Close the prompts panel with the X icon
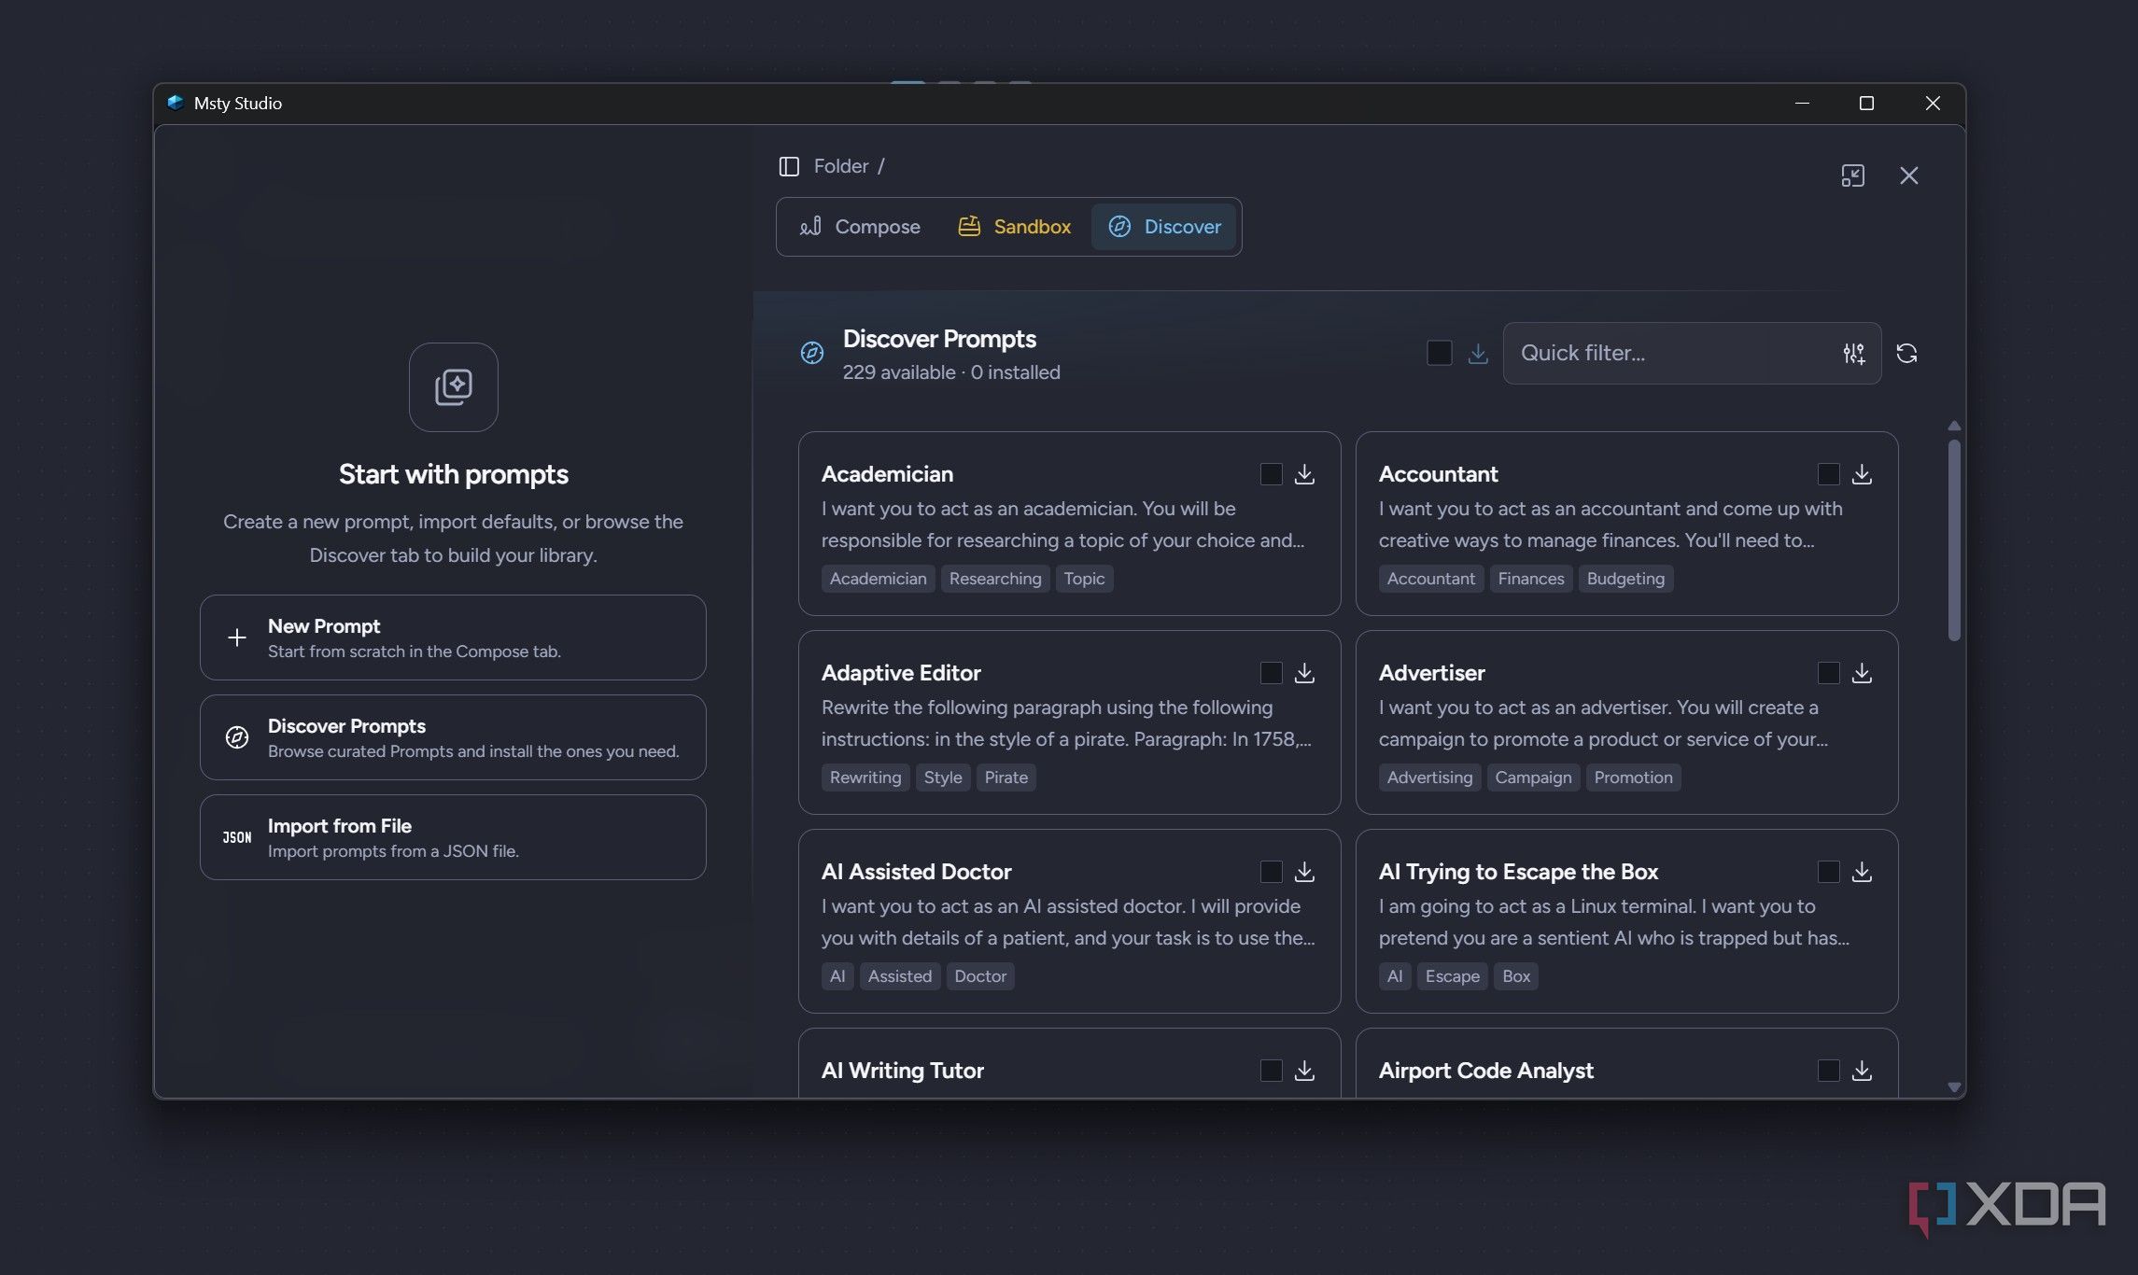 1908,175
